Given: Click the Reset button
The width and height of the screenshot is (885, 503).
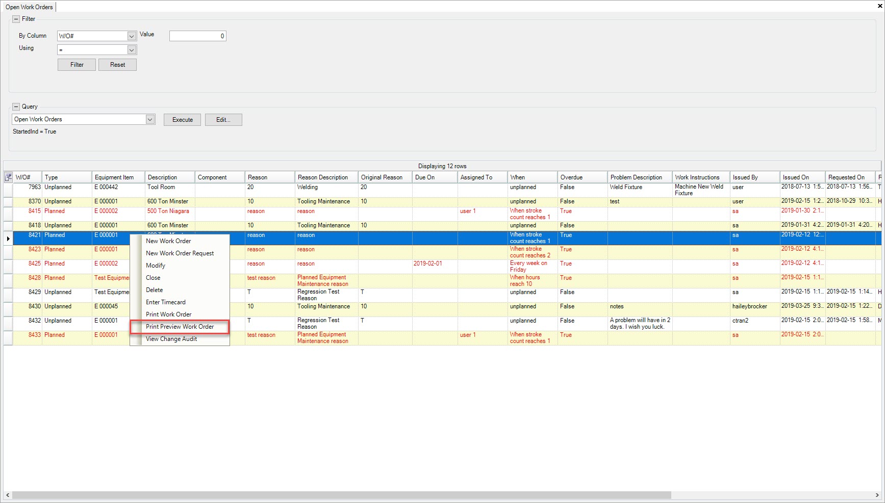Looking at the screenshot, I should tap(117, 65).
